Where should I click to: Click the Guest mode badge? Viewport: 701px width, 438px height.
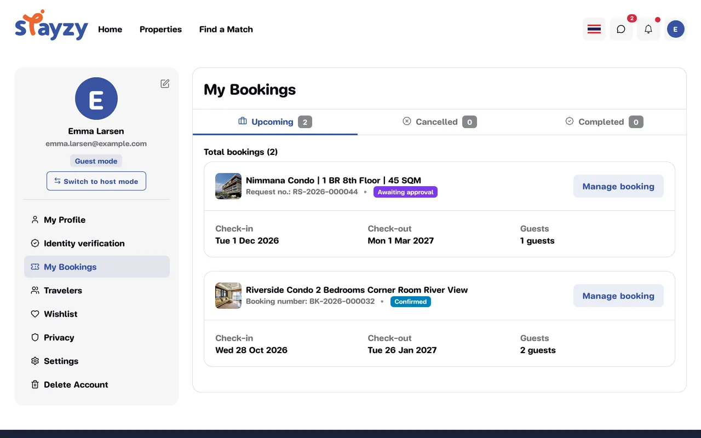click(96, 161)
